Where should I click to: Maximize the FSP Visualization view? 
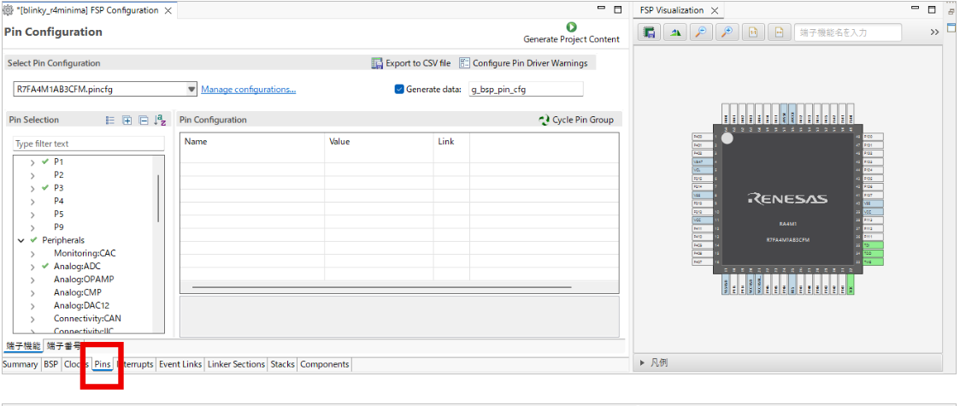(x=931, y=9)
